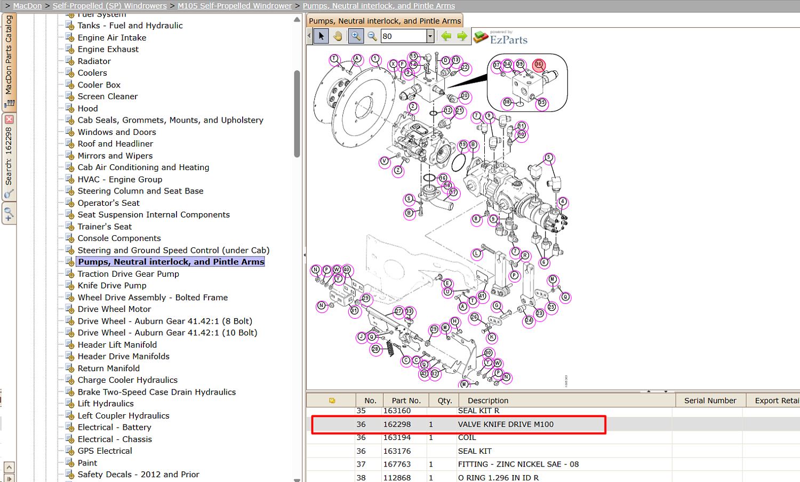Open MacDon breadcrumb link

tap(27, 6)
